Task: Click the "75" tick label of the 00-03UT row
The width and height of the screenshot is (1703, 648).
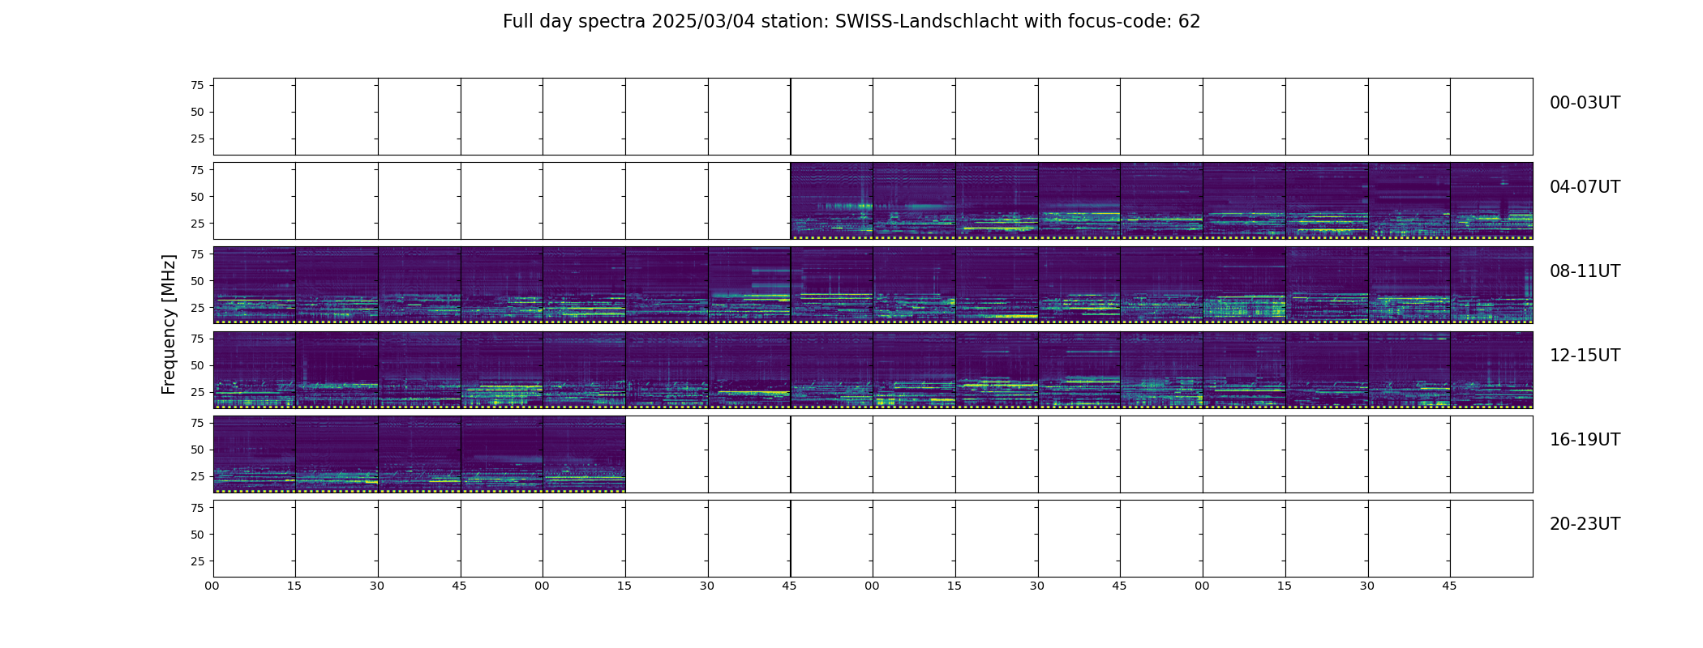Action: click(x=197, y=85)
